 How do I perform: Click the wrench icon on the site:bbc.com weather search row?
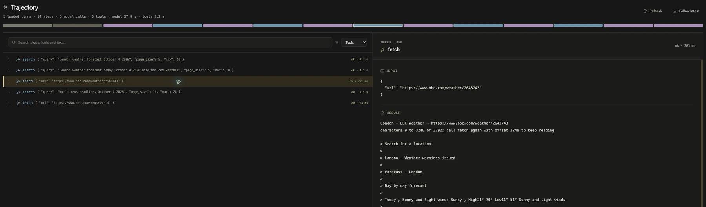click(18, 71)
